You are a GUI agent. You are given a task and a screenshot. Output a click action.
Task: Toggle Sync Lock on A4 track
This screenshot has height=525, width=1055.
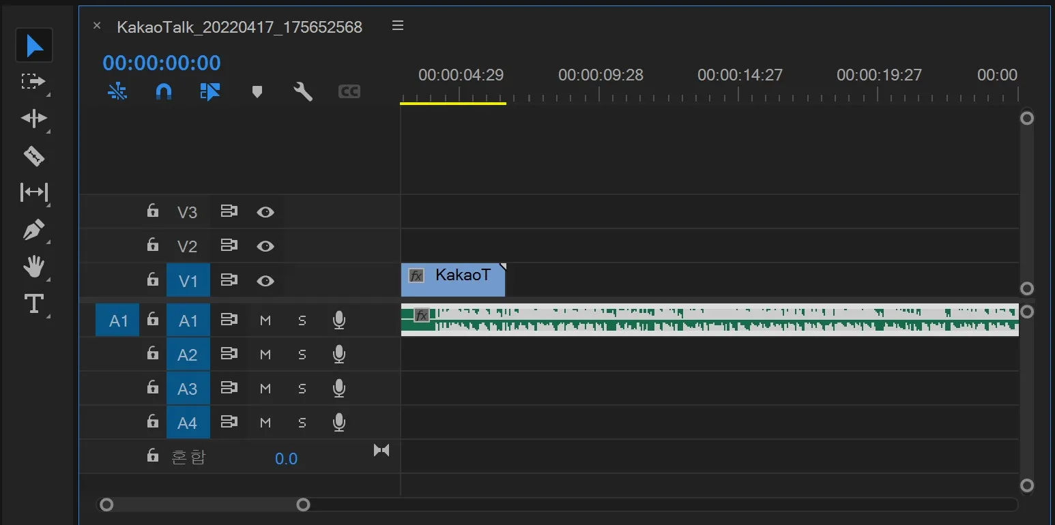coord(229,421)
